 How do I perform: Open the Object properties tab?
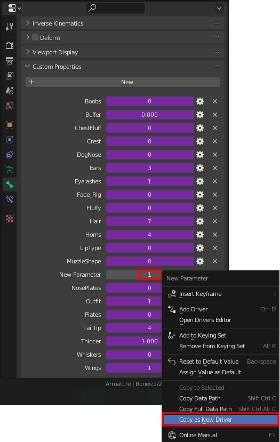point(9,125)
